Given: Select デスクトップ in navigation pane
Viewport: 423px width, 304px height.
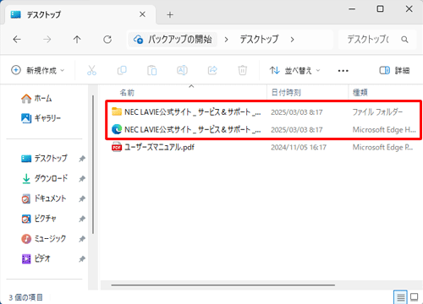Looking at the screenshot, I should click(45, 159).
